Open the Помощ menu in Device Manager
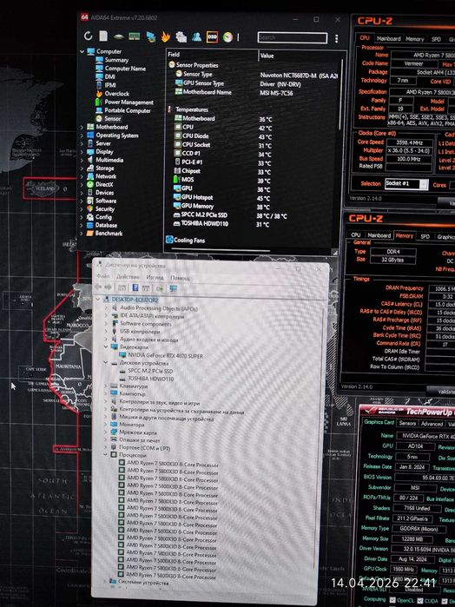Viewport: 455px width, 607px height. click(180, 278)
